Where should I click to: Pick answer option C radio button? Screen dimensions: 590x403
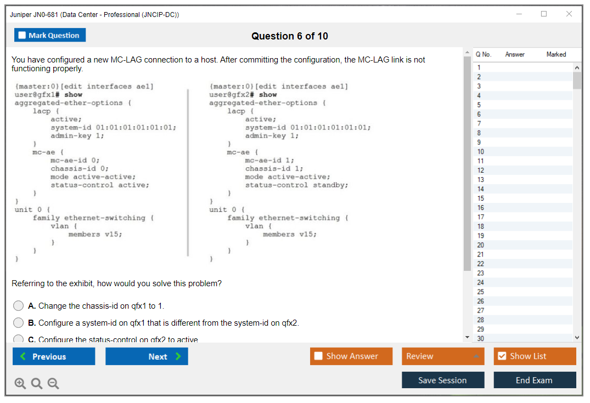tap(19, 339)
